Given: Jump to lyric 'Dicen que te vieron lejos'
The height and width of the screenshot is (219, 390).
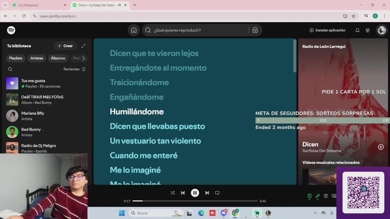Looking at the screenshot, I should (x=154, y=53).
